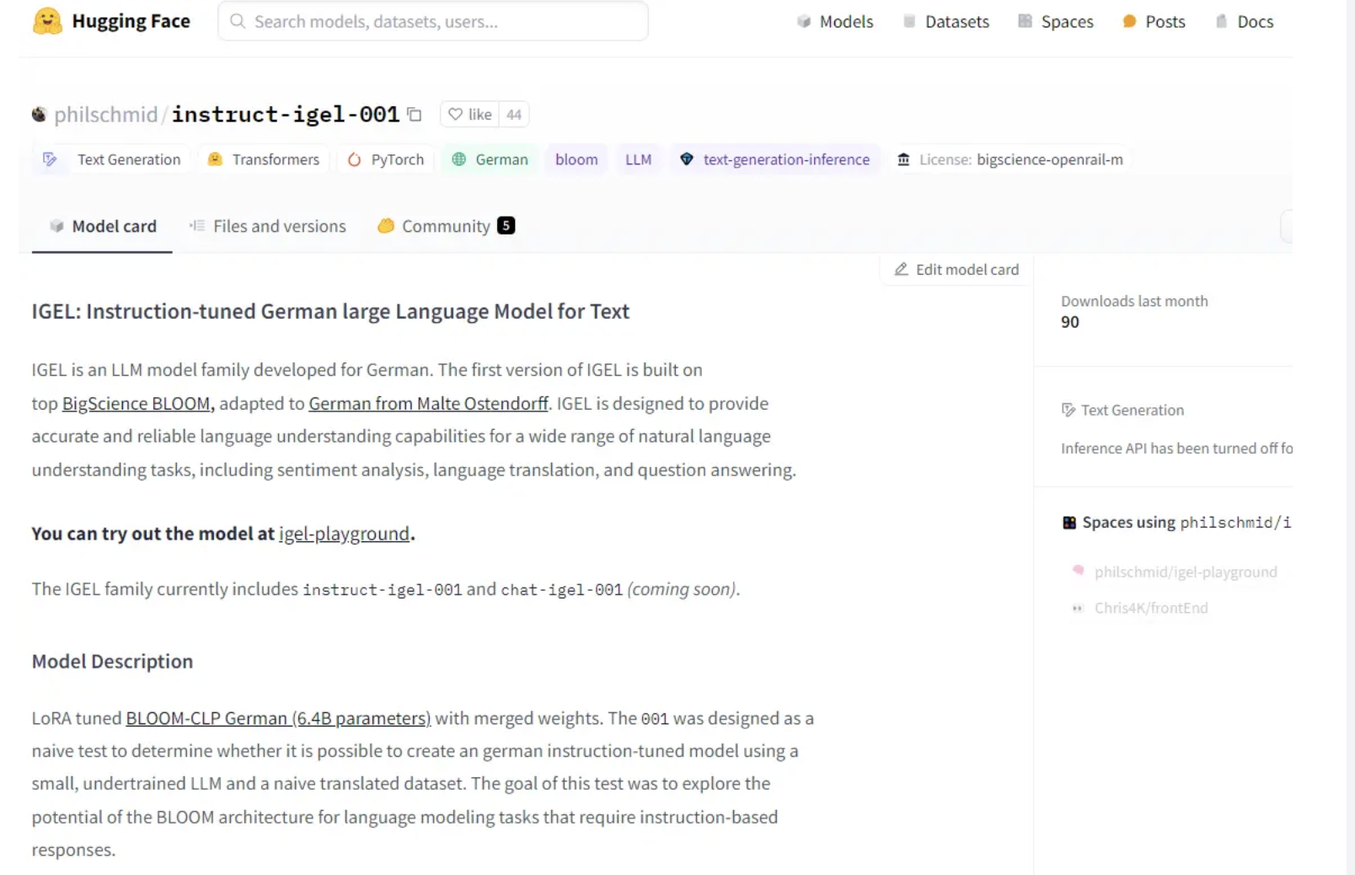Click the Transformers tag icon
Screen dimensions: 1355x875
(x=216, y=159)
